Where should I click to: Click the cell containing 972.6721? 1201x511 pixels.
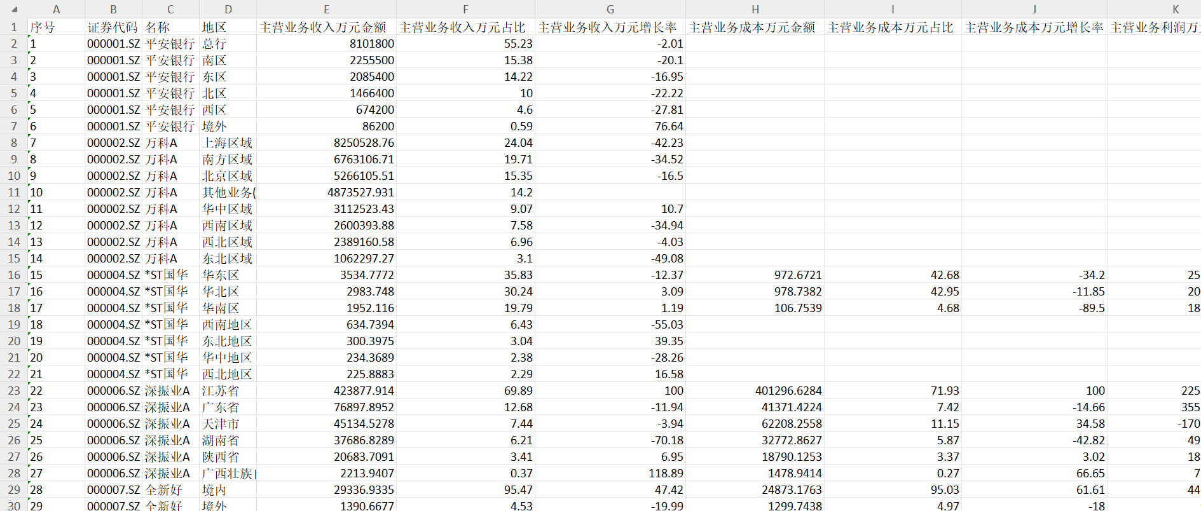pyautogui.click(x=755, y=275)
